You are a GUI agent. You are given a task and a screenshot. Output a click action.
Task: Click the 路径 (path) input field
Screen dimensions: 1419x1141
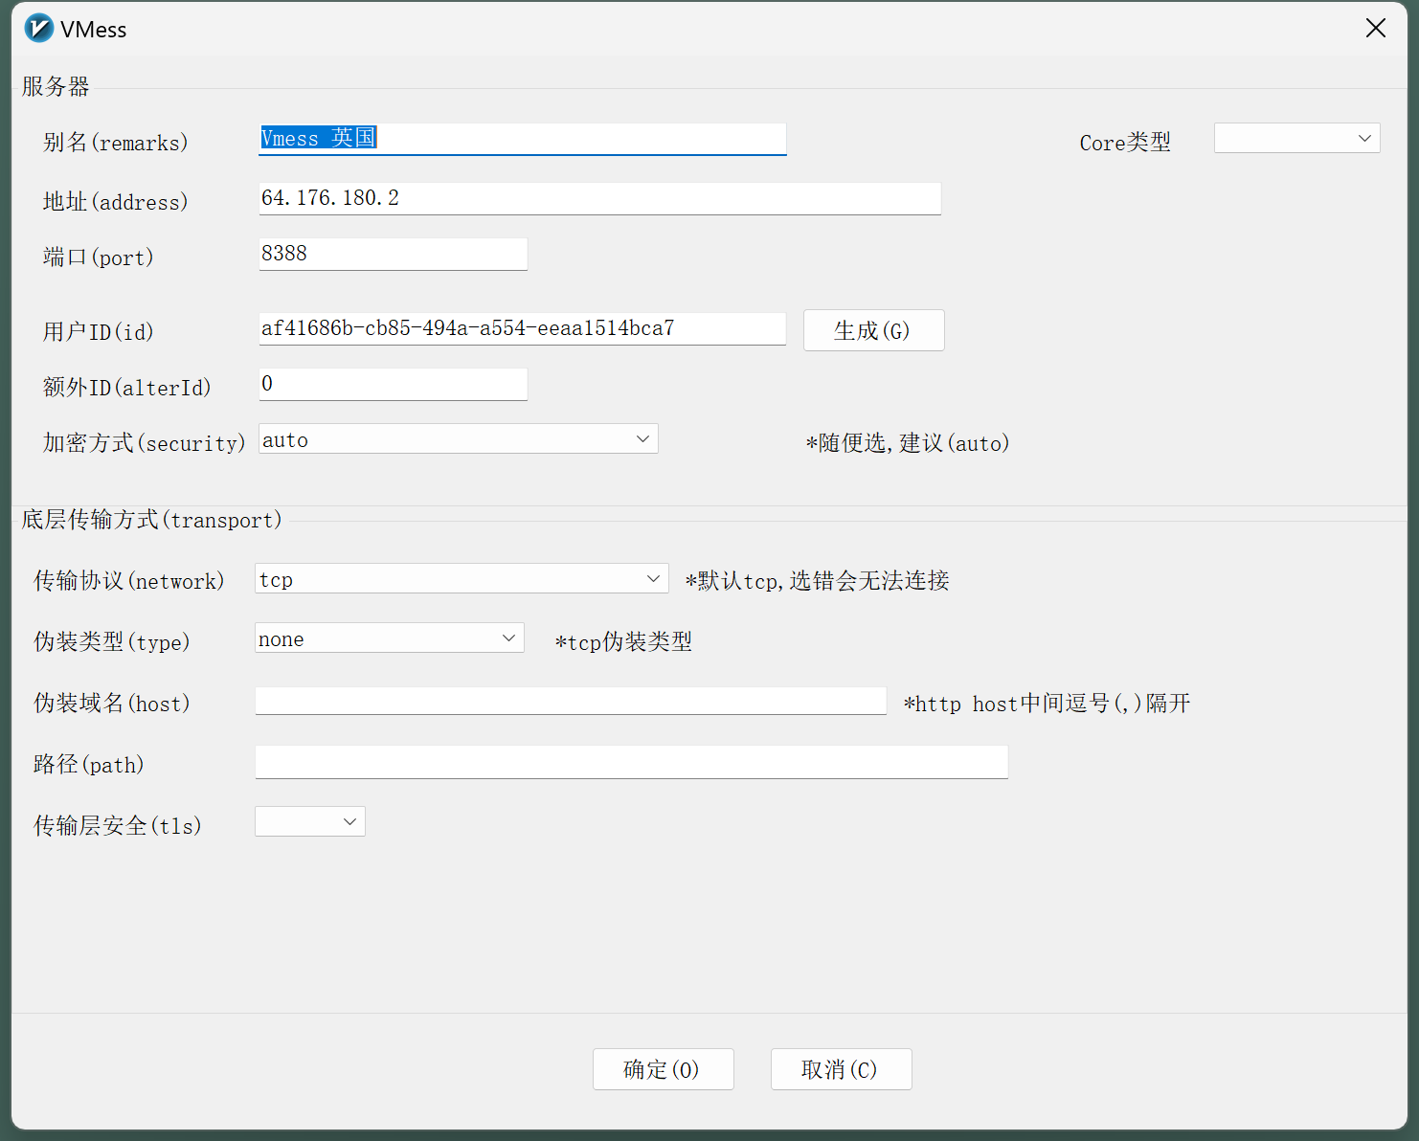click(631, 762)
